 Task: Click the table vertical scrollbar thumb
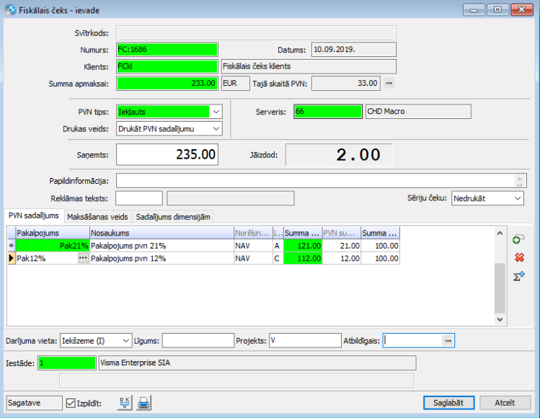coord(500,288)
